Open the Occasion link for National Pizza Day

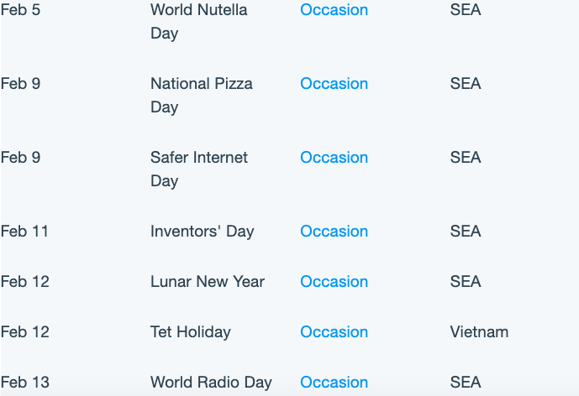(334, 84)
